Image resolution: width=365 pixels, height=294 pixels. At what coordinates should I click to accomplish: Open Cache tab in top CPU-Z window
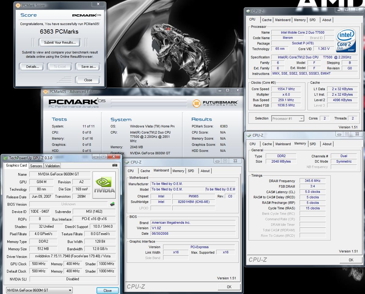(267, 20)
